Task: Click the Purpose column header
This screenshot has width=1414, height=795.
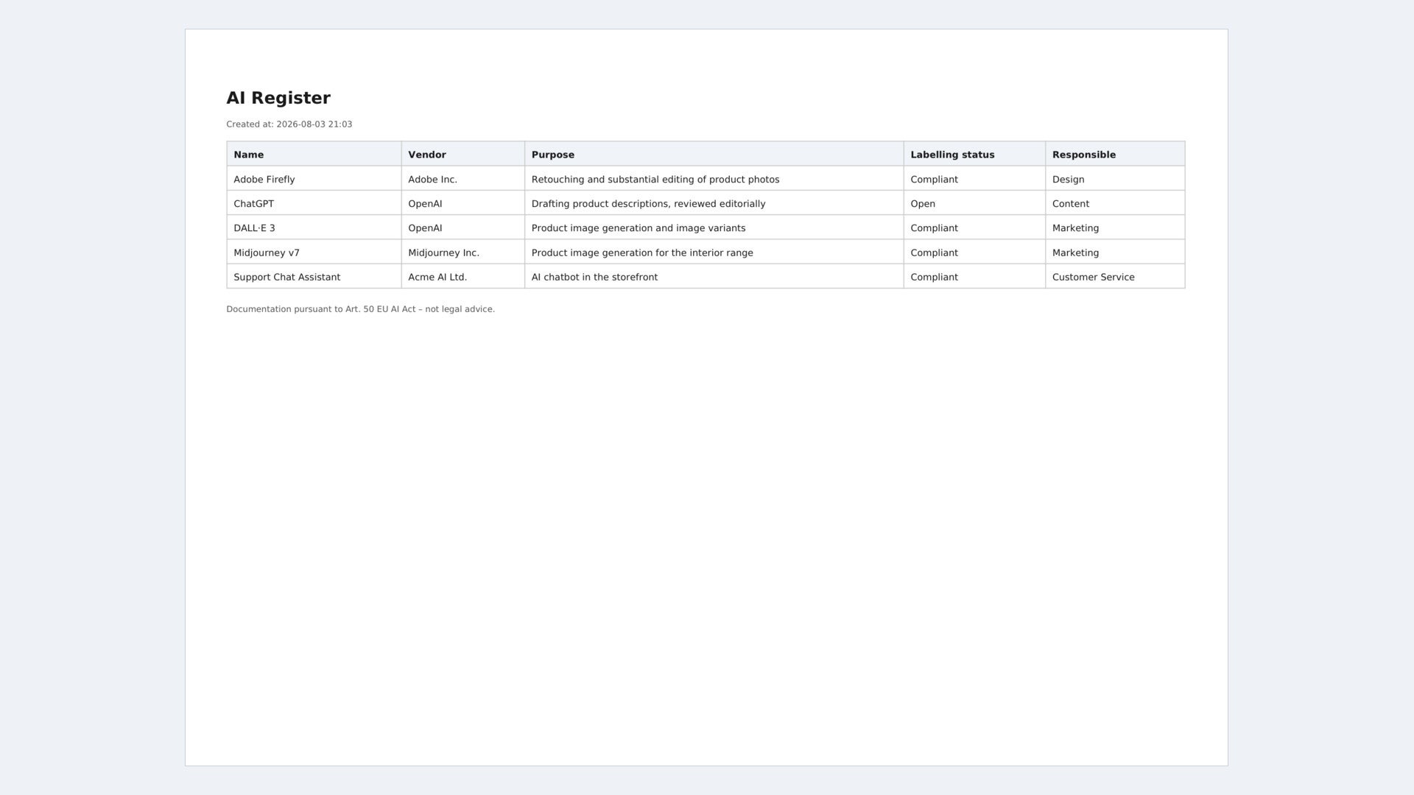Action: click(714, 154)
